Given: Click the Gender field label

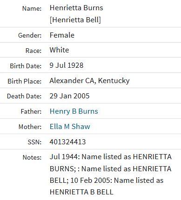Looking at the screenshot, I should (x=30, y=35).
